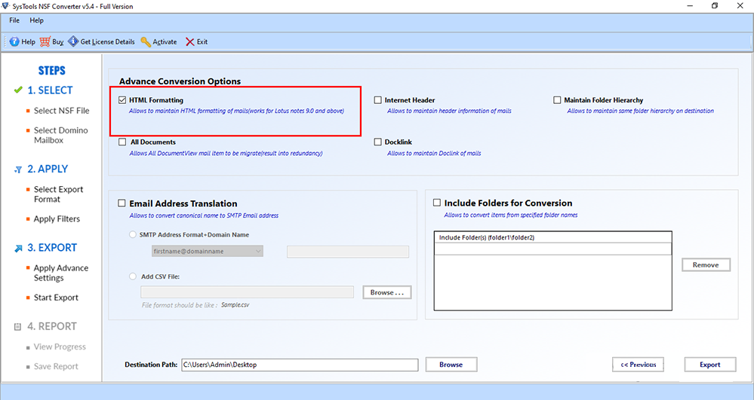Click the Help question mark icon
The width and height of the screenshot is (754, 400).
pyautogui.click(x=14, y=42)
